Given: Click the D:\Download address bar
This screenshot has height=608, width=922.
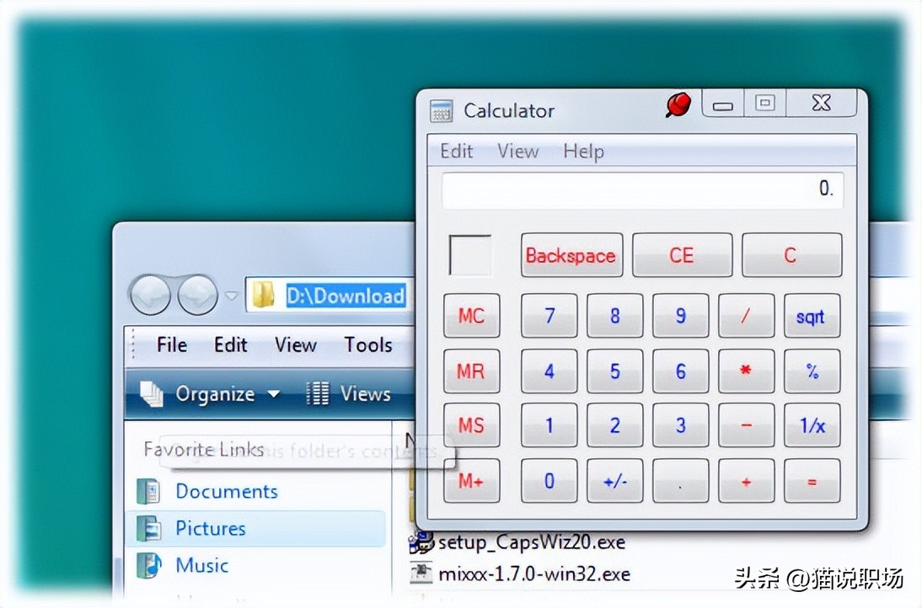Looking at the screenshot, I should coord(346,296).
